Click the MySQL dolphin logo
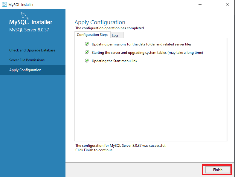The height and width of the screenshot is (177, 235). point(25,16)
